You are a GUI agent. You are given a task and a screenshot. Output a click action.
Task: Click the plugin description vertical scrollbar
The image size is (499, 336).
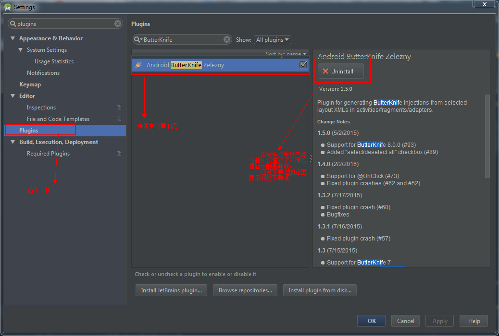tap(487, 136)
